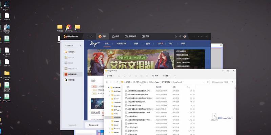Open the userdata folder on desktop
The height and width of the screenshot is (135, 271).
tap(78, 28)
